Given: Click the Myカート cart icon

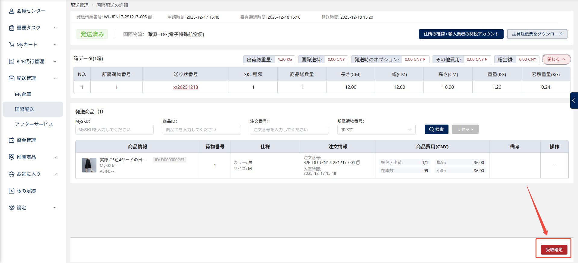Looking at the screenshot, I should point(11,45).
